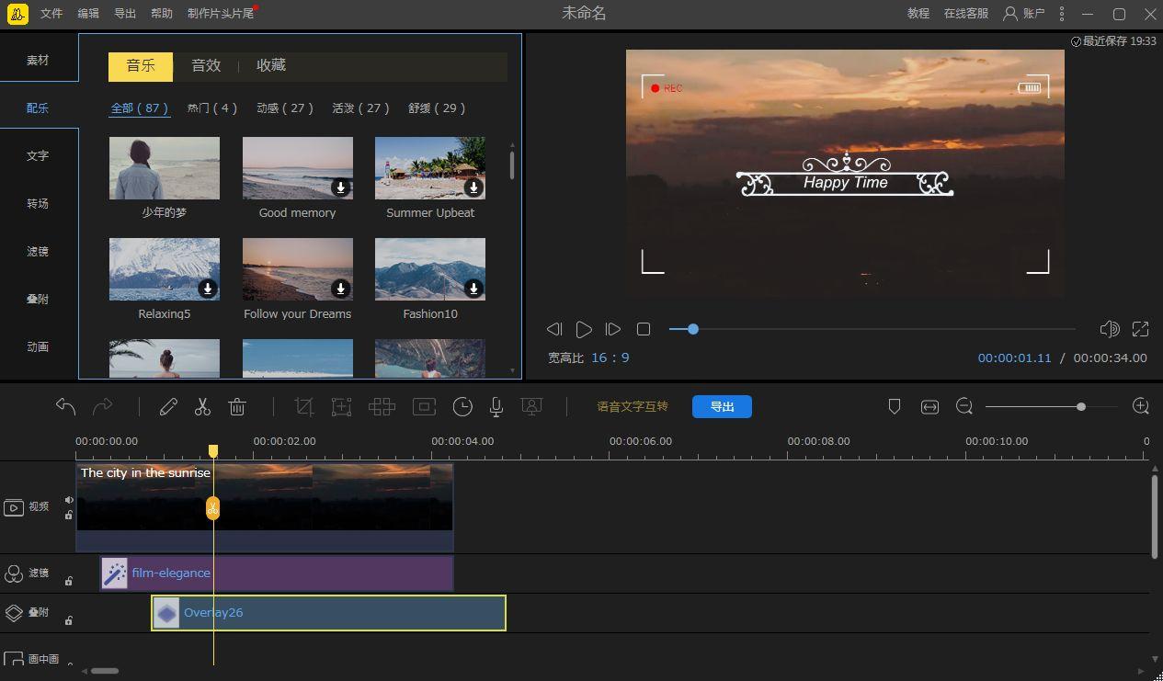Add a marker with the shield icon
This screenshot has height=681, width=1163.
(x=894, y=405)
